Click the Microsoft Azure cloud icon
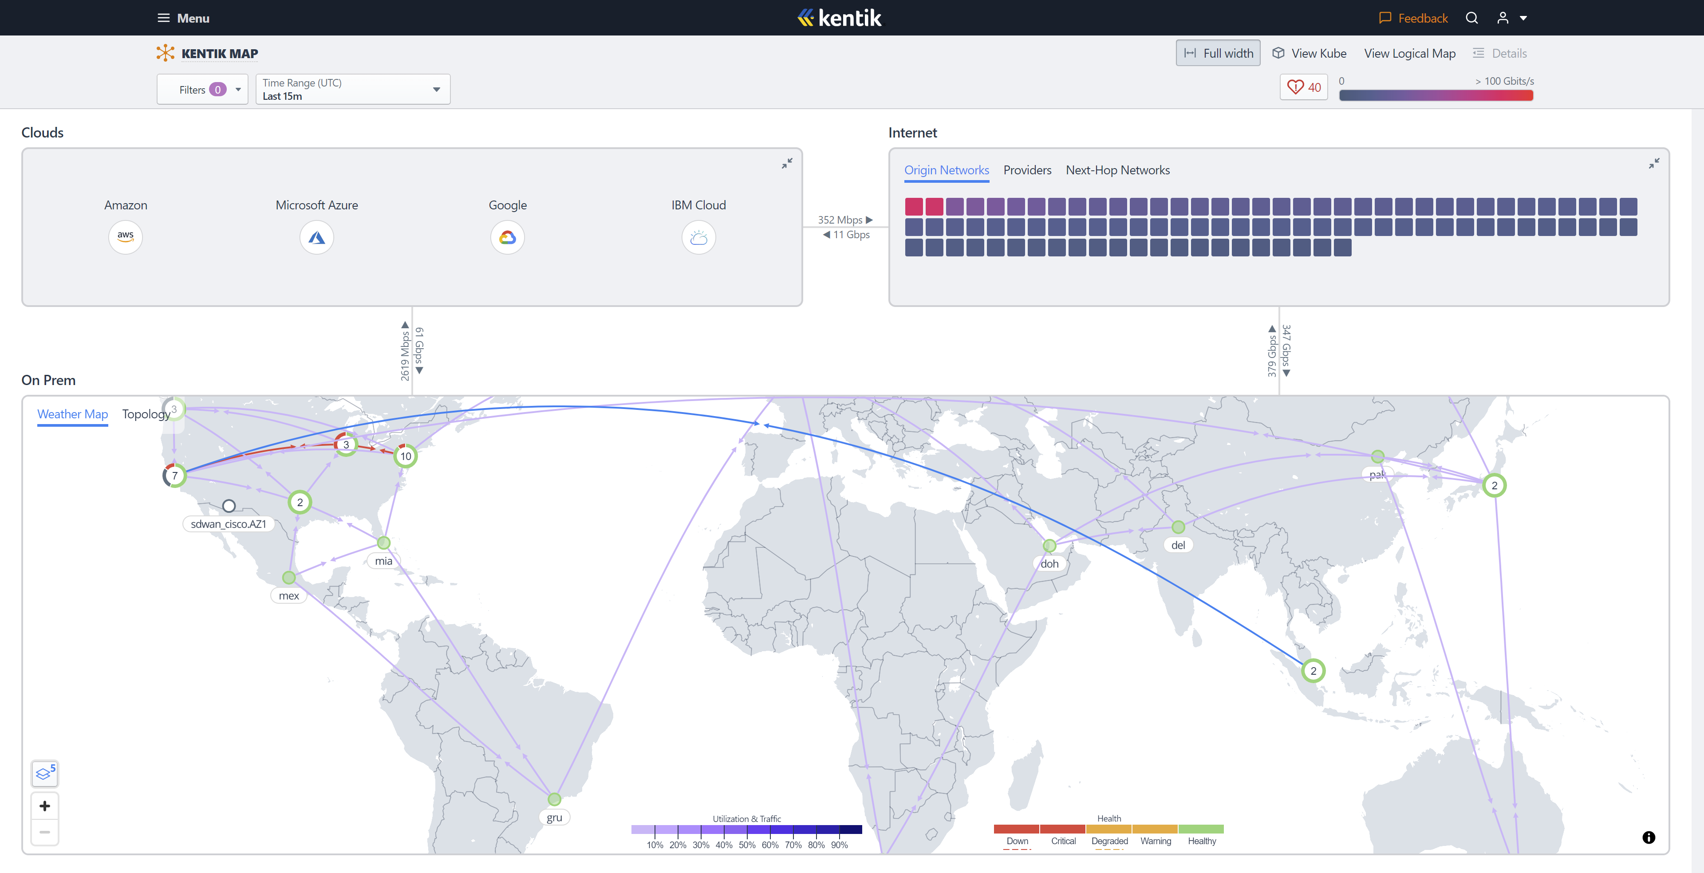 [316, 237]
